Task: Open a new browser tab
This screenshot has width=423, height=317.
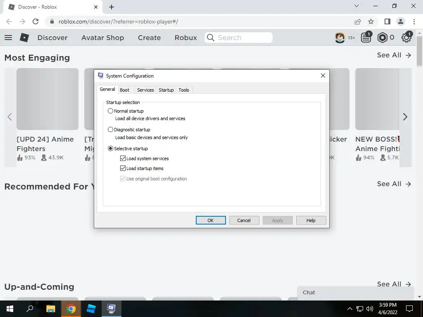Action: (112, 7)
